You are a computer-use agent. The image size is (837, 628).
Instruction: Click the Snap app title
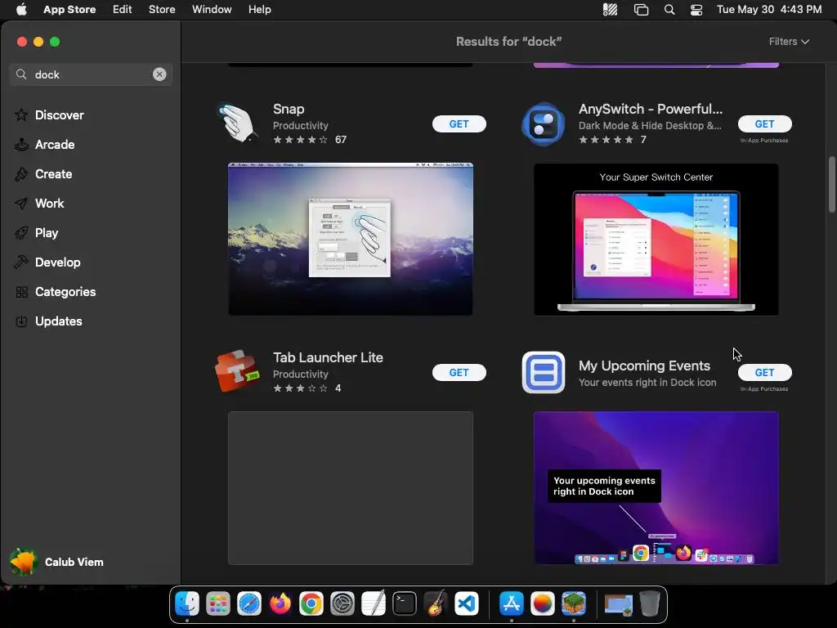click(289, 109)
